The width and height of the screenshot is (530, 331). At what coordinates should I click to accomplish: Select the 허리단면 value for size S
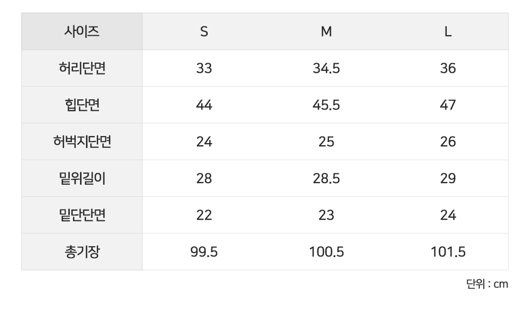click(x=204, y=69)
